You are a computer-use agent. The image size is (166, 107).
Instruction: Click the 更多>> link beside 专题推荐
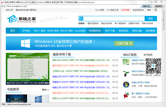(46, 90)
